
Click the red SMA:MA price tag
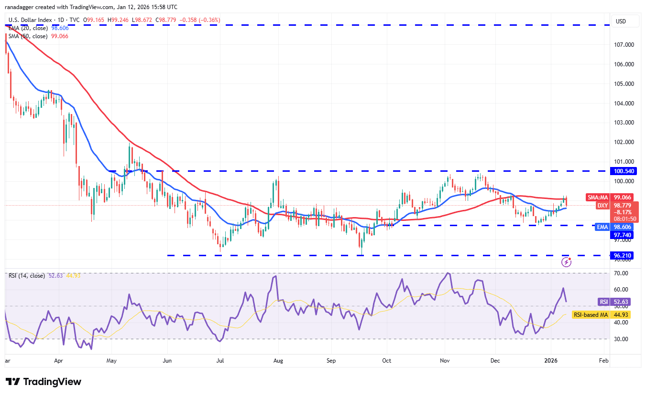coord(598,197)
